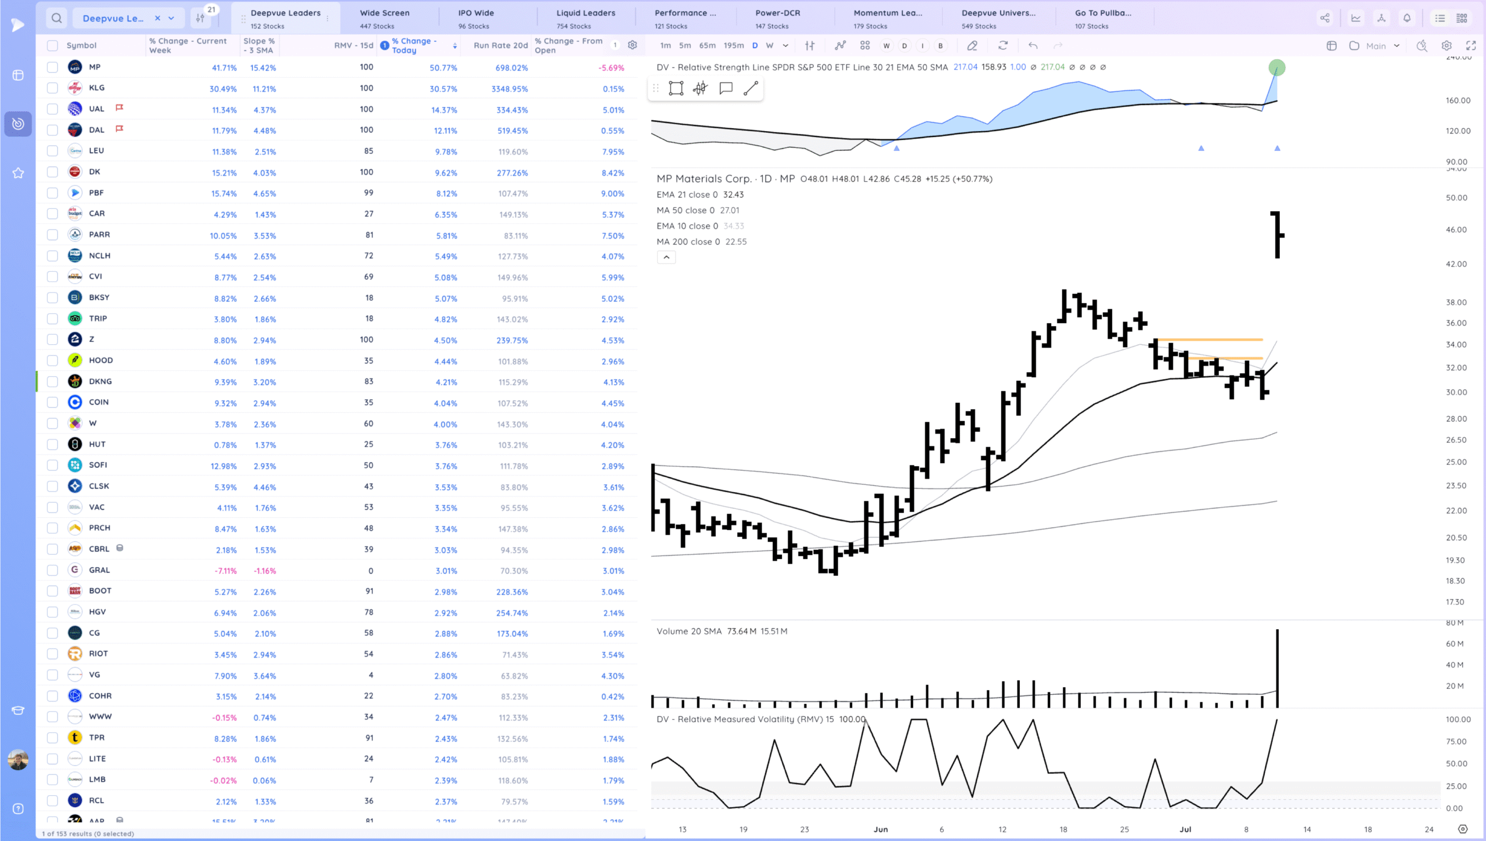Click the green marker on RS line
Viewport: 1486px width, 841px height.
1276,67
